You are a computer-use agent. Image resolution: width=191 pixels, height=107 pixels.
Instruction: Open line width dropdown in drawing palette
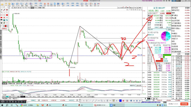[x=3, y=26]
